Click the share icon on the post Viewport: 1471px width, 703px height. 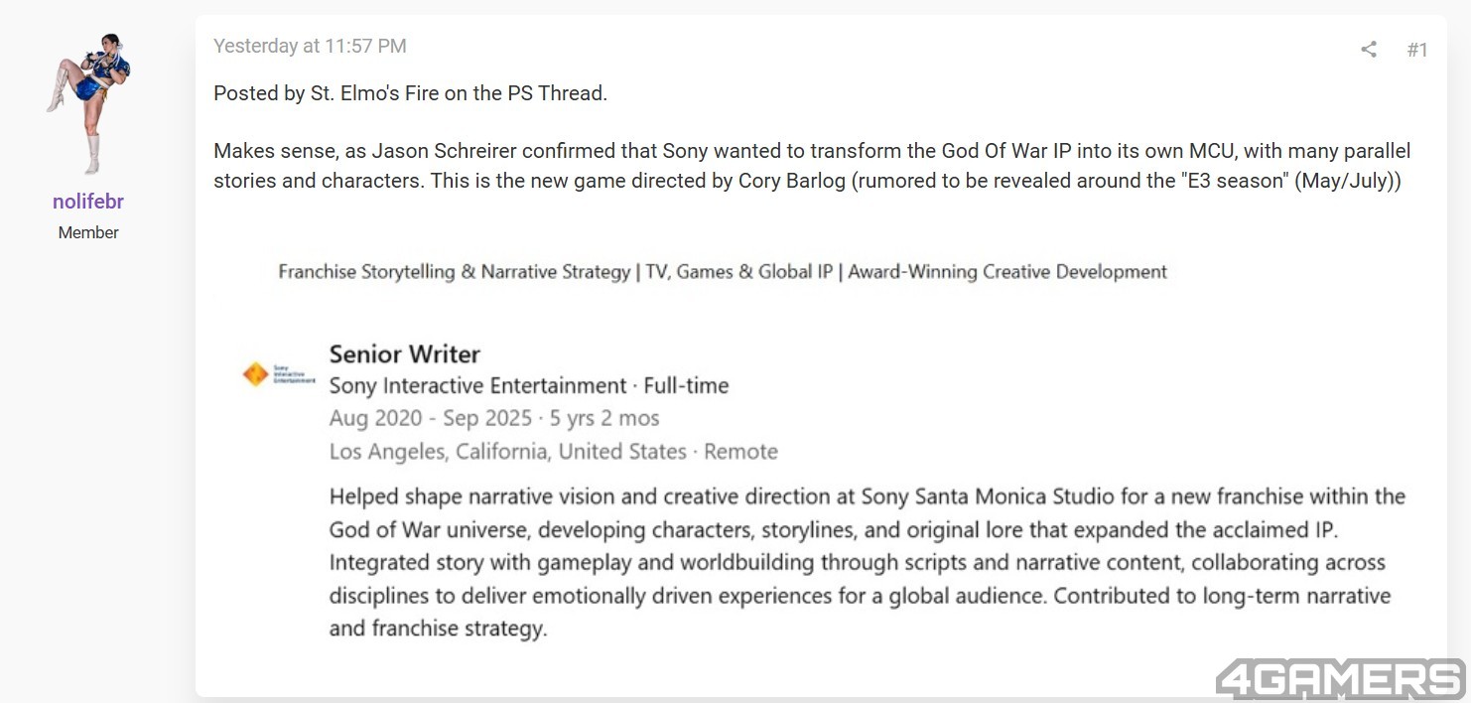pyautogui.click(x=1368, y=49)
